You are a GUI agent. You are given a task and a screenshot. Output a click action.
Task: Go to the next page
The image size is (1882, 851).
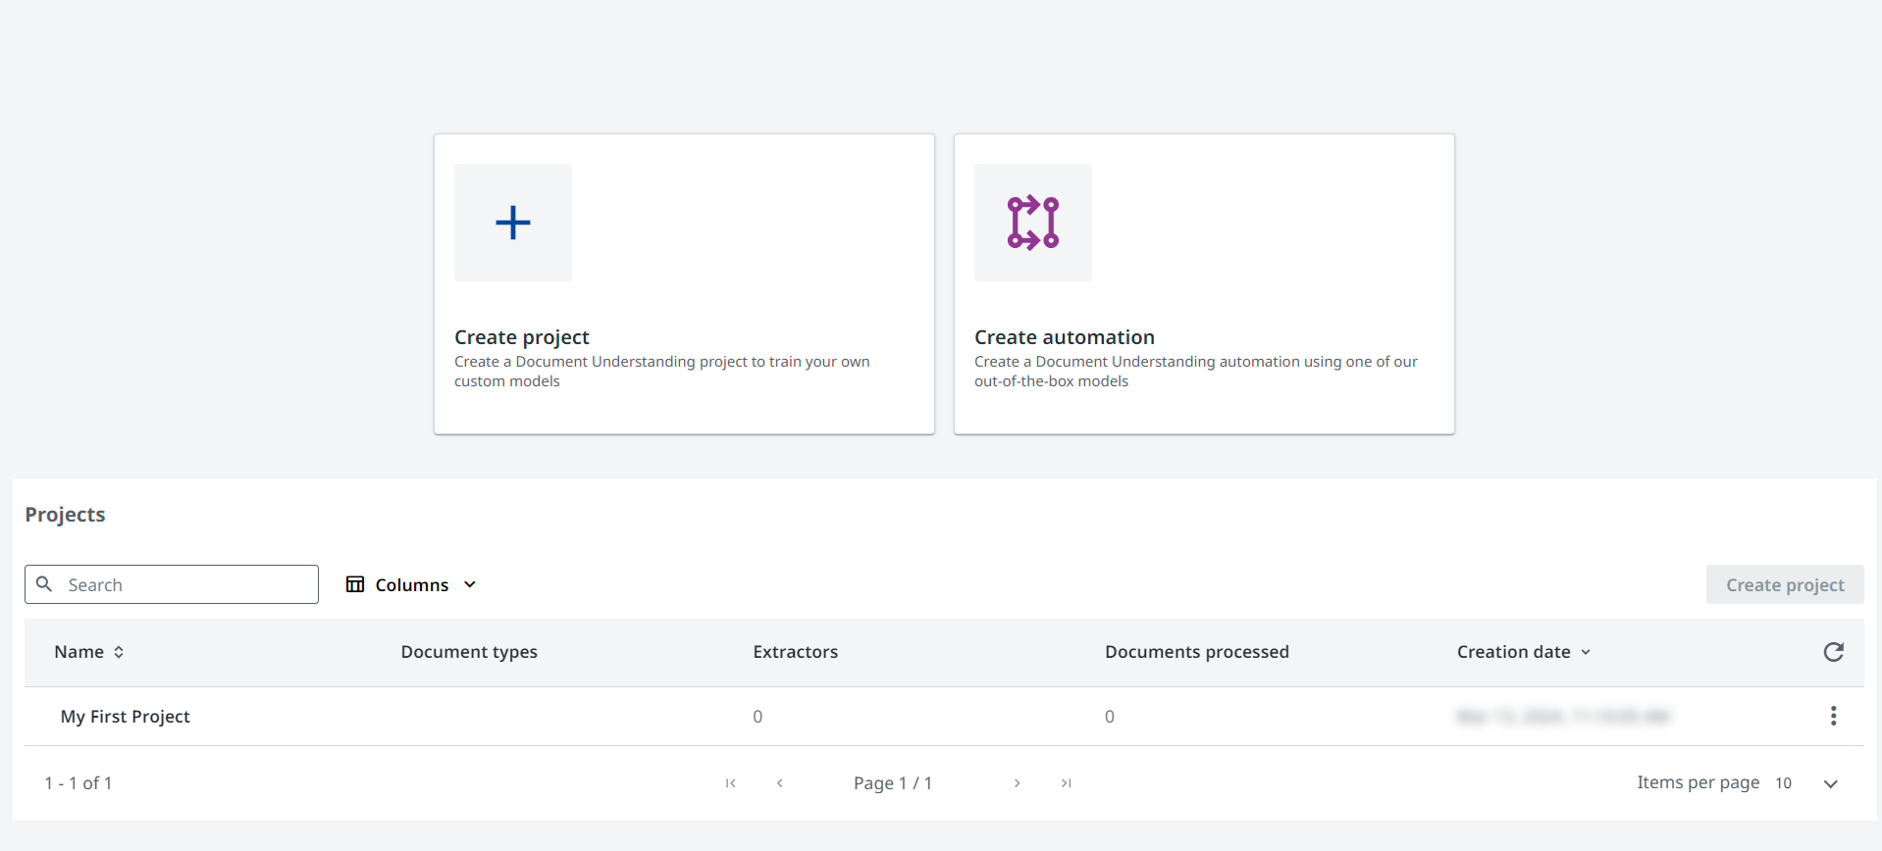click(1017, 783)
